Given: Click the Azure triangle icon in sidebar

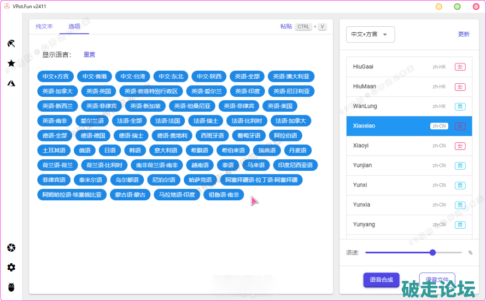Looking at the screenshot, I should coord(11,83).
